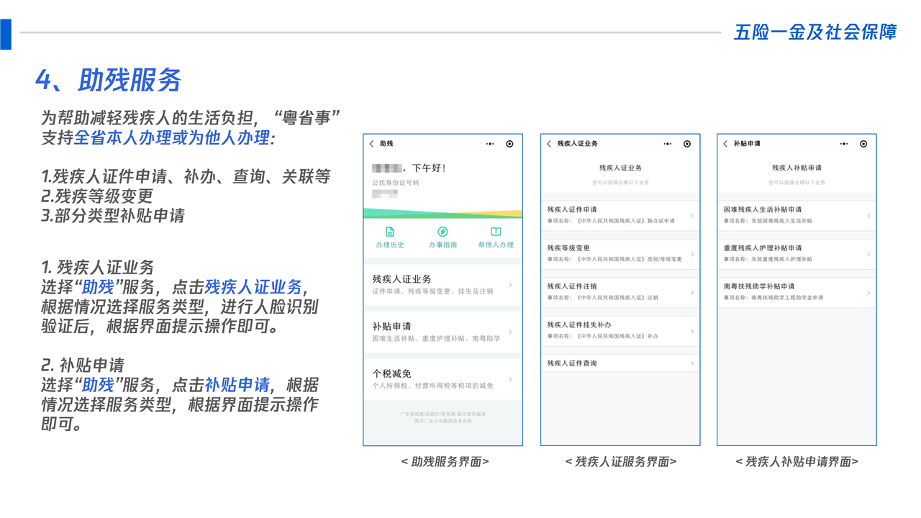Open 残疾人证件挂失补办 item
921x518 pixels.
[x=620, y=331]
